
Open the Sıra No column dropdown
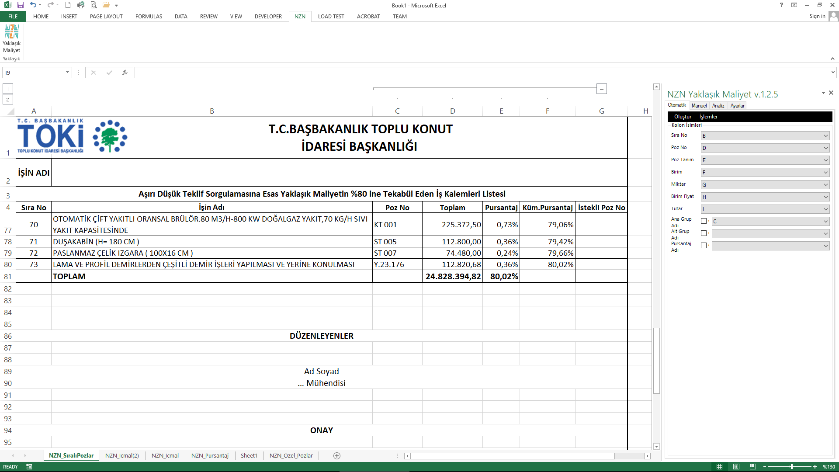point(825,136)
